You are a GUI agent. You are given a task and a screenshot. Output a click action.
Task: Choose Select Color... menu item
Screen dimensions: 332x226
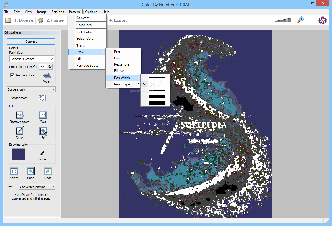coord(87,39)
